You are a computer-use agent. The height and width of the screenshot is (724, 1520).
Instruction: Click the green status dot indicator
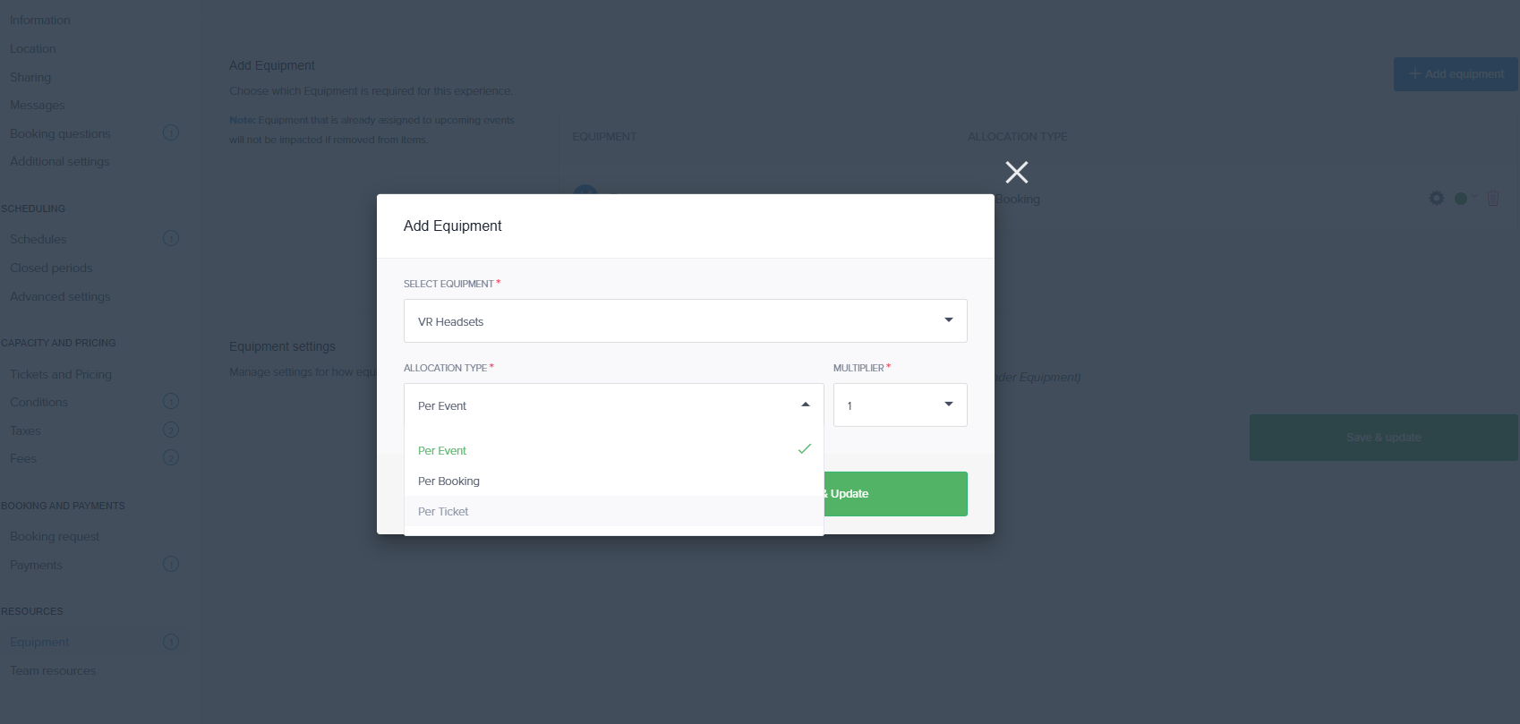point(1461,199)
